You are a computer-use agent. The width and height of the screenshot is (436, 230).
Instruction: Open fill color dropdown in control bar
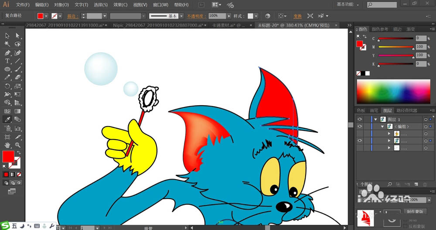(x=46, y=16)
